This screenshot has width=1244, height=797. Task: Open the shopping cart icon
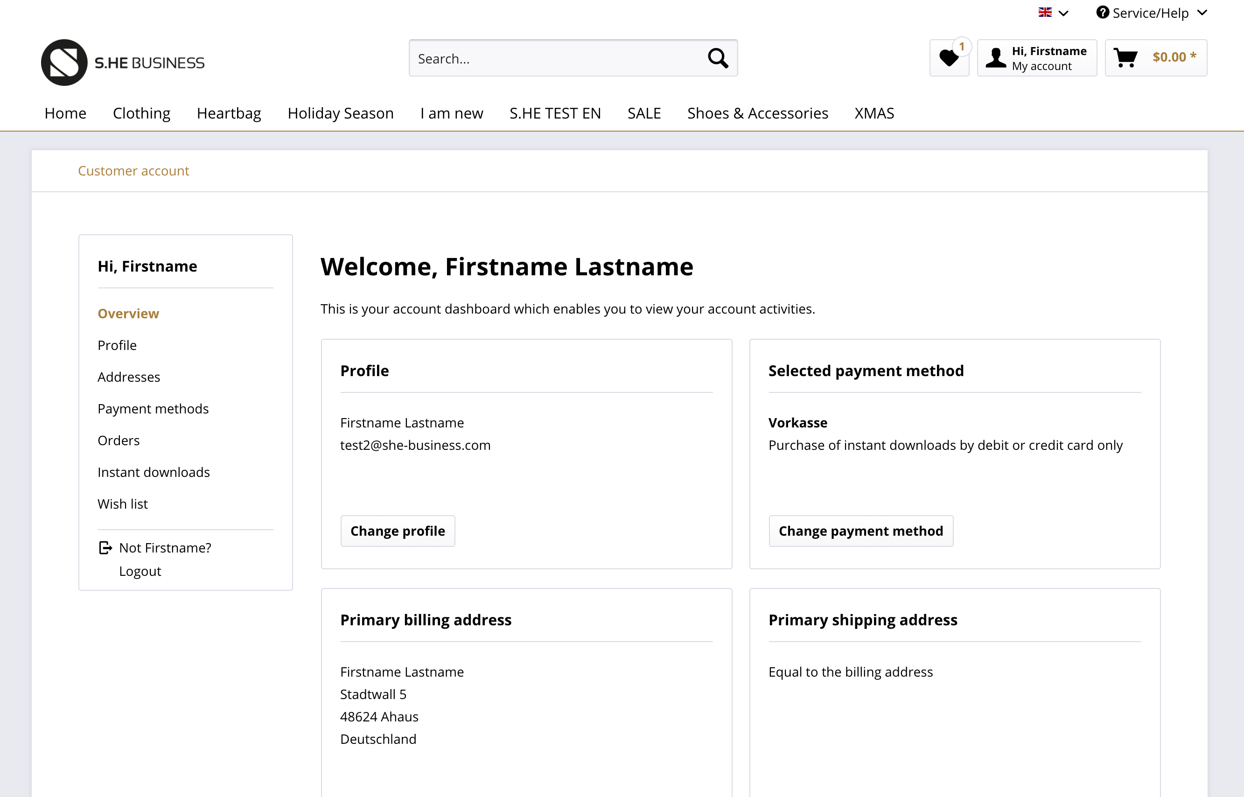point(1125,57)
